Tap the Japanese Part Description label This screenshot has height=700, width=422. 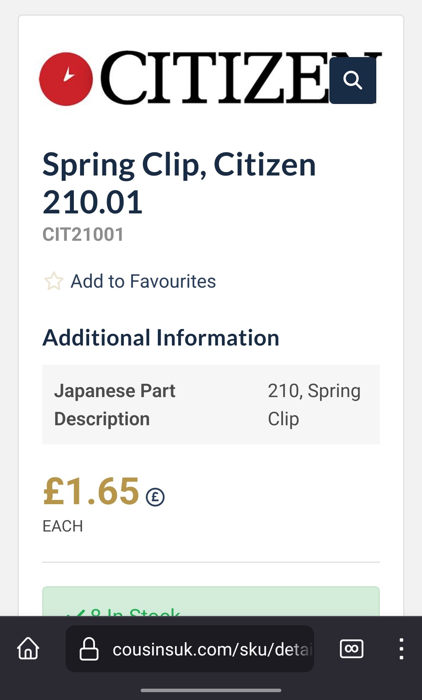pyautogui.click(x=115, y=405)
